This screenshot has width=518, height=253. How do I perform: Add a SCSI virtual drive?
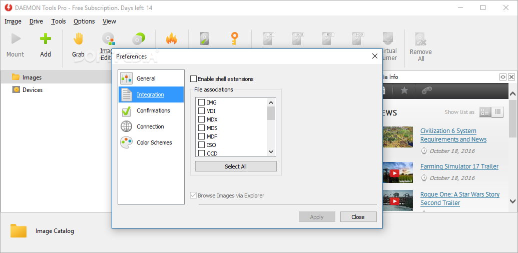tap(298, 39)
